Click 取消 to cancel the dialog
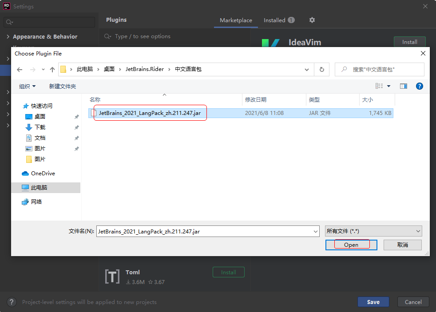 pyautogui.click(x=403, y=245)
